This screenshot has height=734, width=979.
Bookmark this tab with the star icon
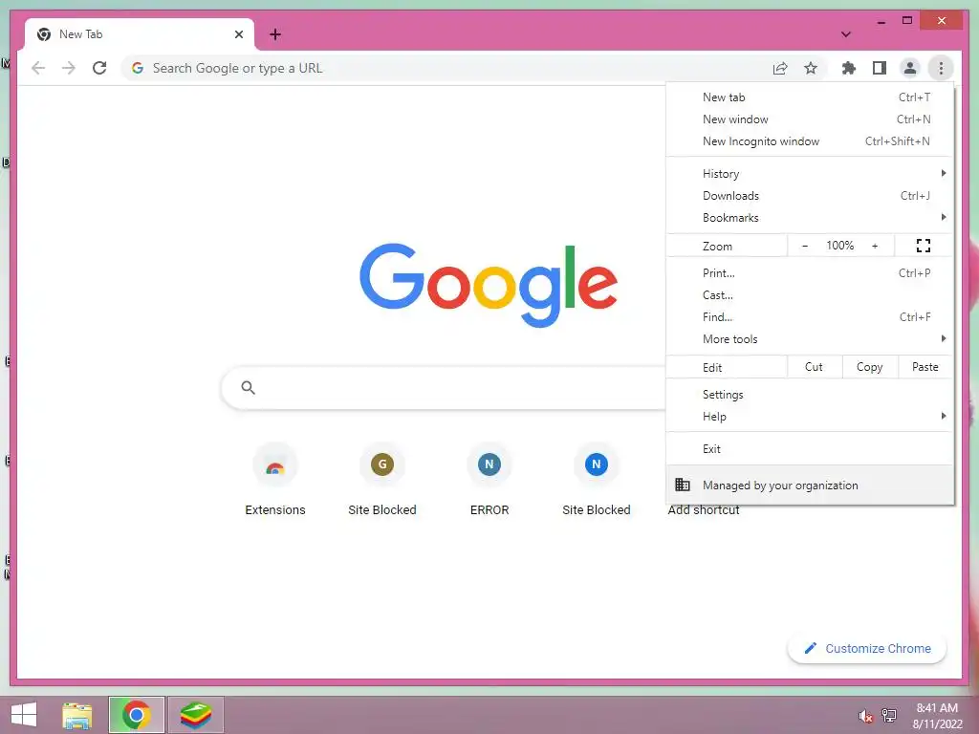pyautogui.click(x=811, y=68)
